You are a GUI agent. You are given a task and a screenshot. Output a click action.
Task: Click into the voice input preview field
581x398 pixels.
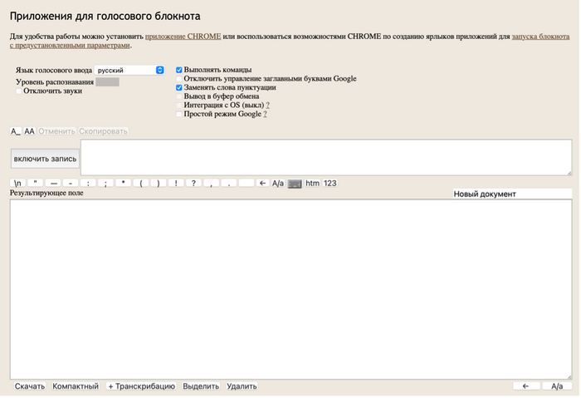pyautogui.click(x=326, y=158)
